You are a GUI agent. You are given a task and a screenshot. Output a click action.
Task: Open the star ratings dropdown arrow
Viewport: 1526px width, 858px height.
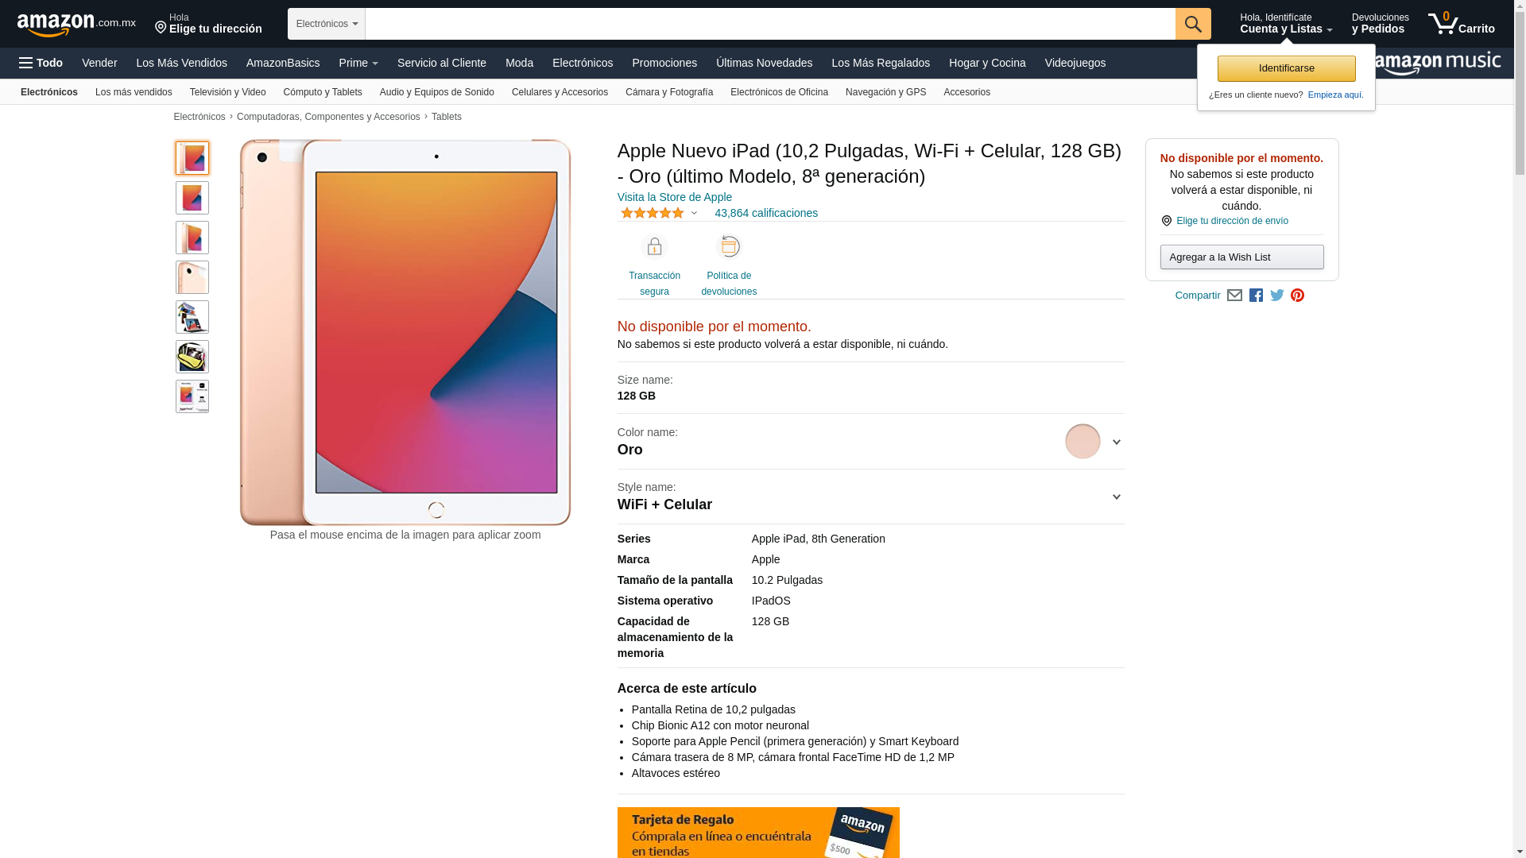point(694,213)
